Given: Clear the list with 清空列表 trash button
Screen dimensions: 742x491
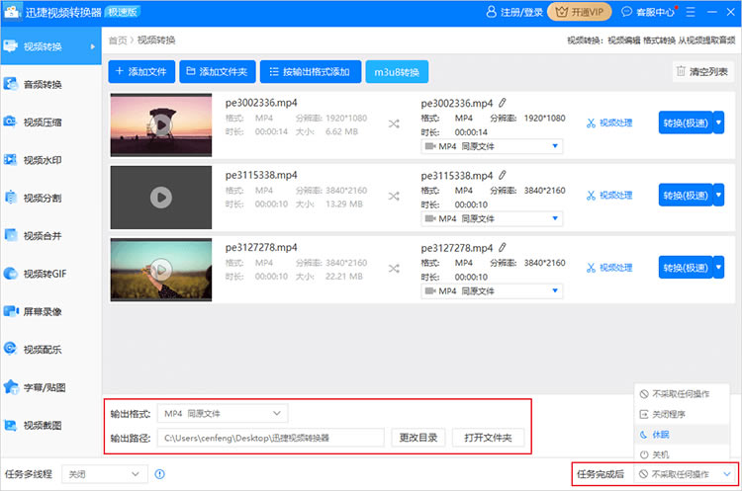Looking at the screenshot, I should click(702, 71).
